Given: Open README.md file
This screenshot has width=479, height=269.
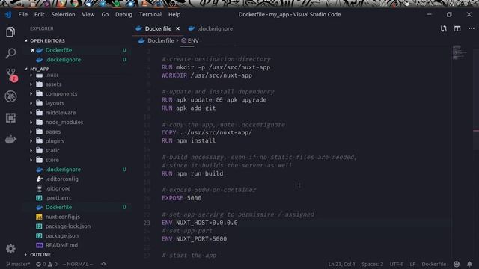Looking at the screenshot, I should (x=61, y=245).
